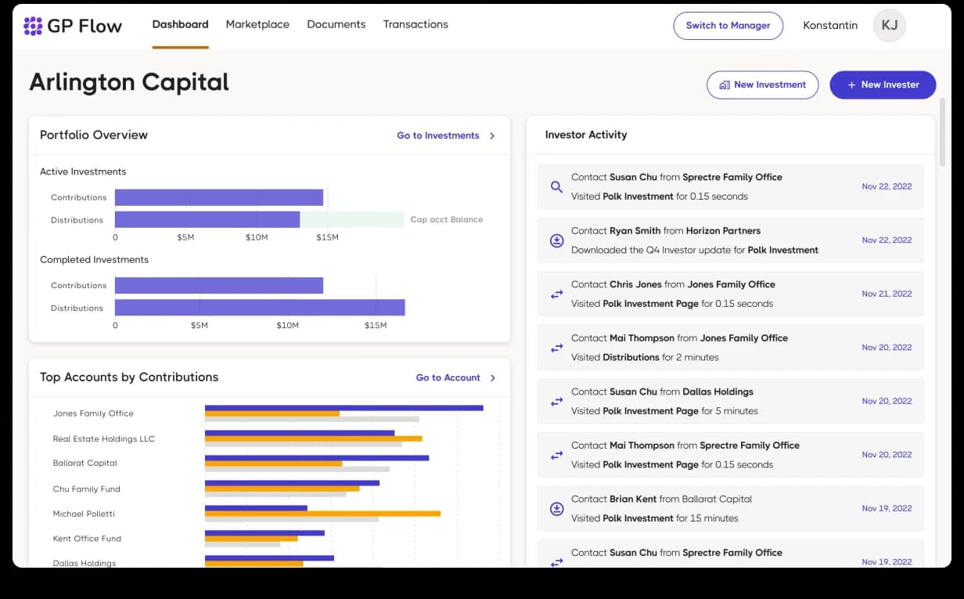Click Active Investments Distributions bar
Screen dimensions: 964x599
pyautogui.click(x=207, y=219)
